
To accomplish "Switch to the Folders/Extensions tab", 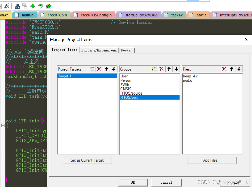I will pos(99,50).
